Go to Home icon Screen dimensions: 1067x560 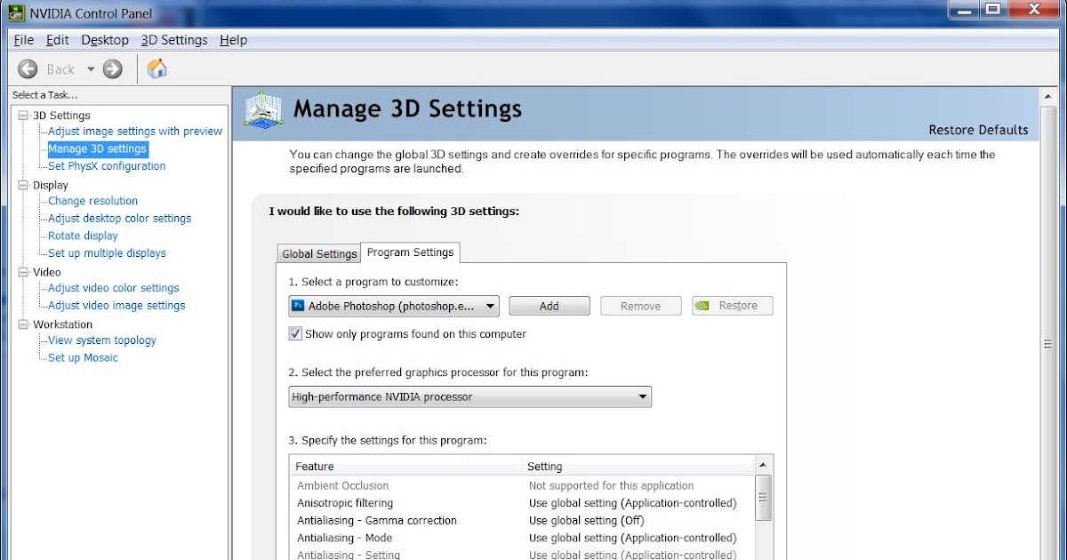click(156, 68)
